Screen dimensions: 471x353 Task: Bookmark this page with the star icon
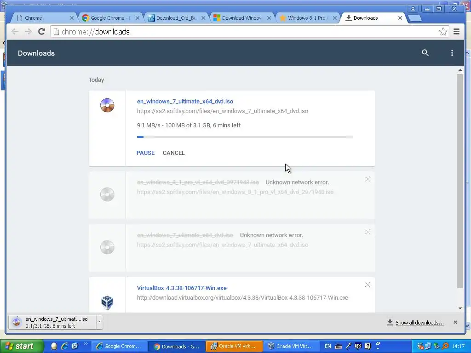pyautogui.click(x=443, y=32)
